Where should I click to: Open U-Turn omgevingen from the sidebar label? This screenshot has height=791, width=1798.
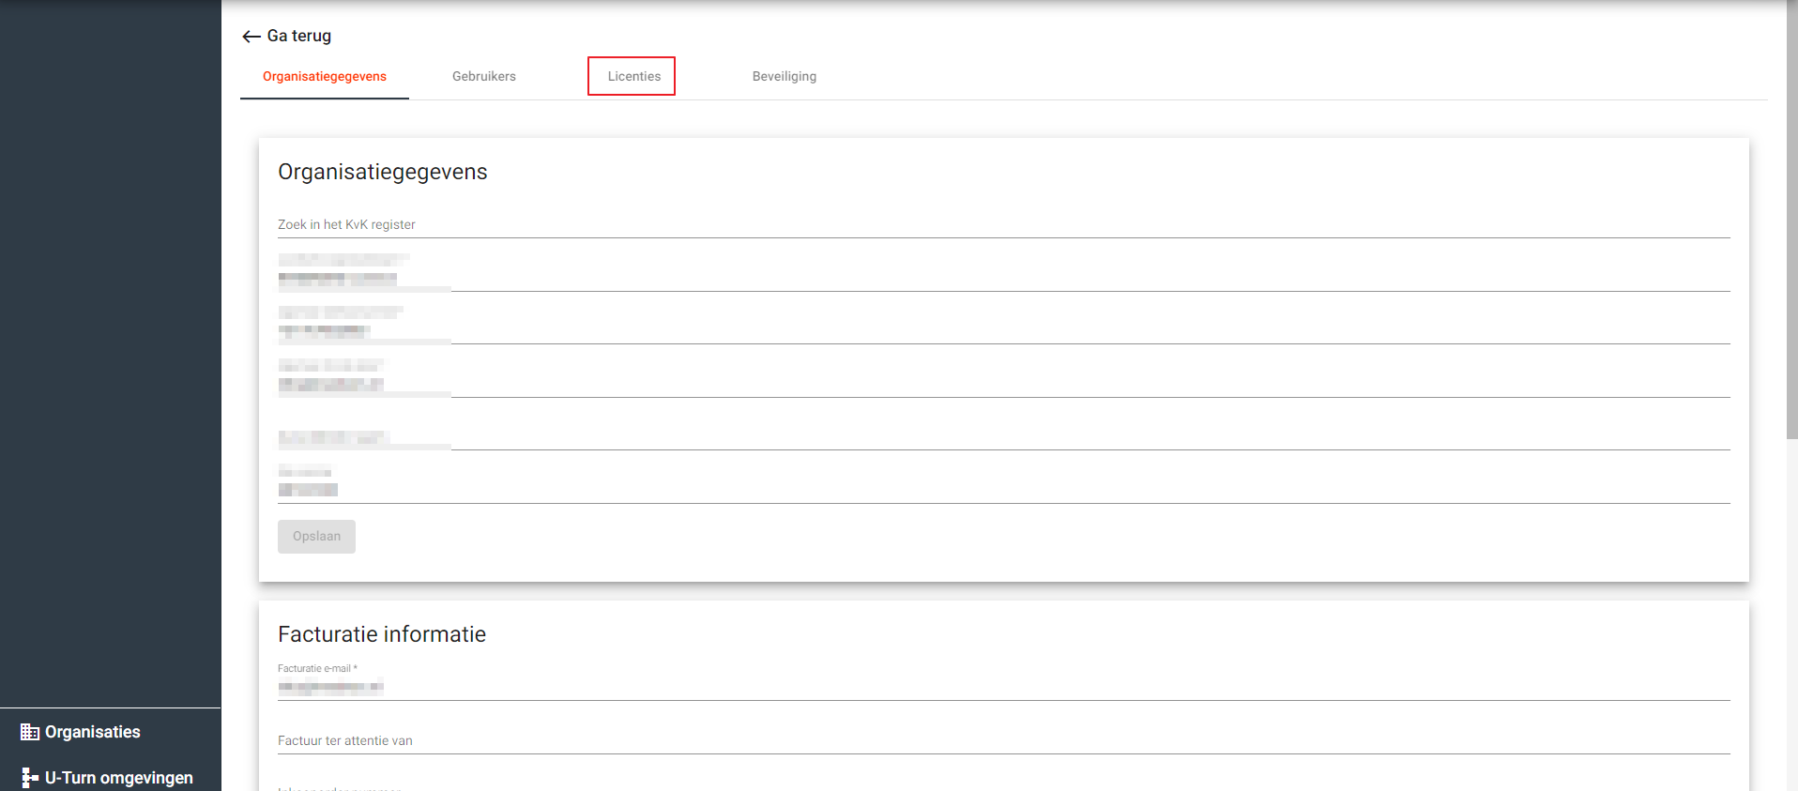coord(119,778)
